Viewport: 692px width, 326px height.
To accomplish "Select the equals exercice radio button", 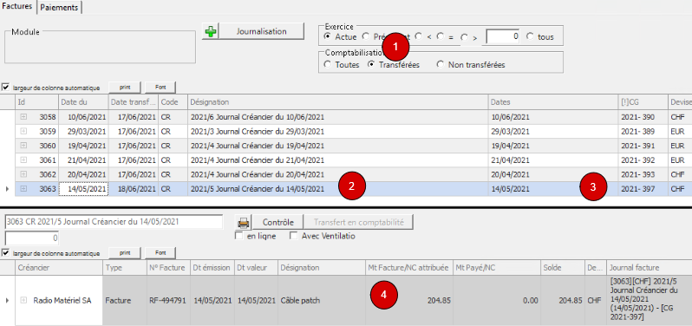I will (441, 37).
